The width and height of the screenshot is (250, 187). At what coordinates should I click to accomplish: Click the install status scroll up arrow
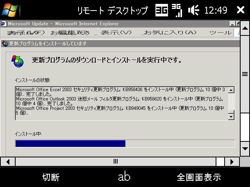231,90
